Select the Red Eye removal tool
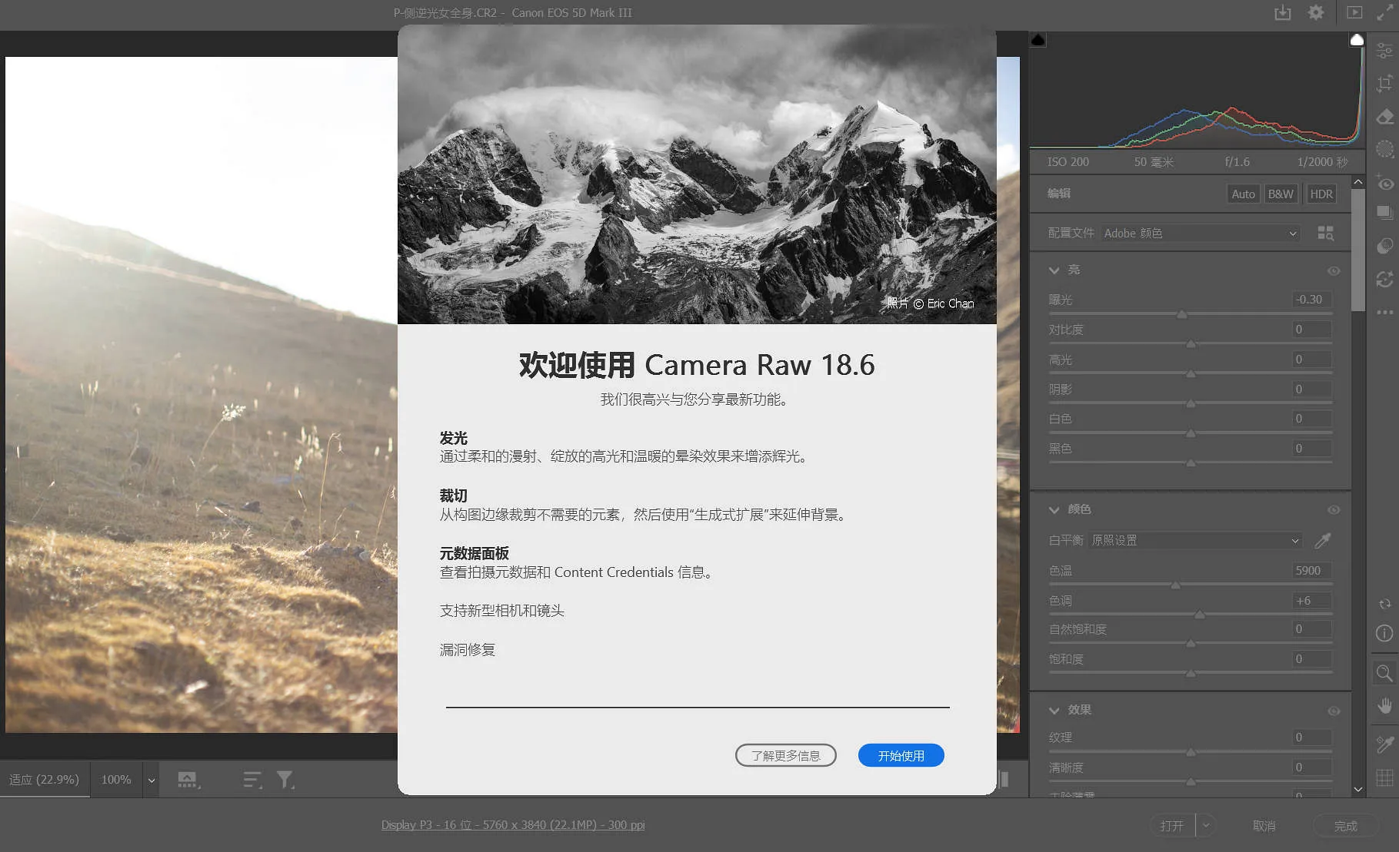The image size is (1399, 852). click(x=1384, y=182)
